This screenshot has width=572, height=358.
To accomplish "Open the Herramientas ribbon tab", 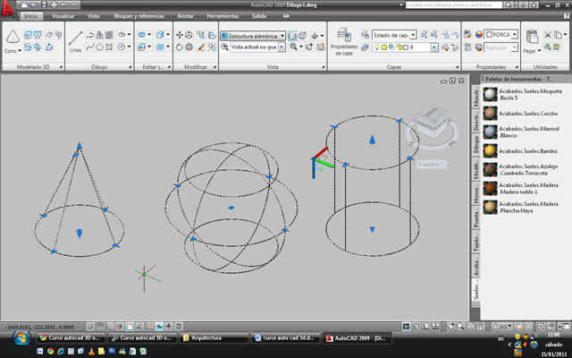I will pyautogui.click(x=223, y=16).
